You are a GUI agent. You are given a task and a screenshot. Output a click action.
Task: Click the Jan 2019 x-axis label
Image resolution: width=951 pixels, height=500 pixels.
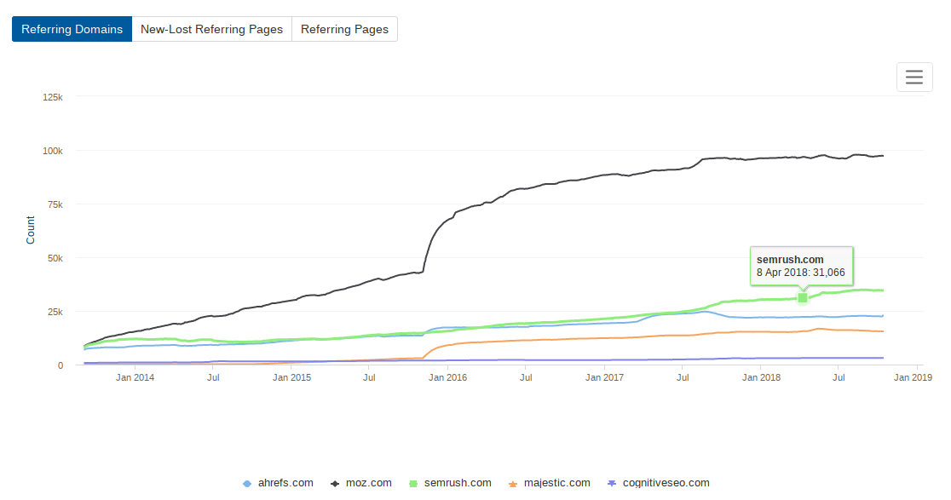tap(913, 377)
